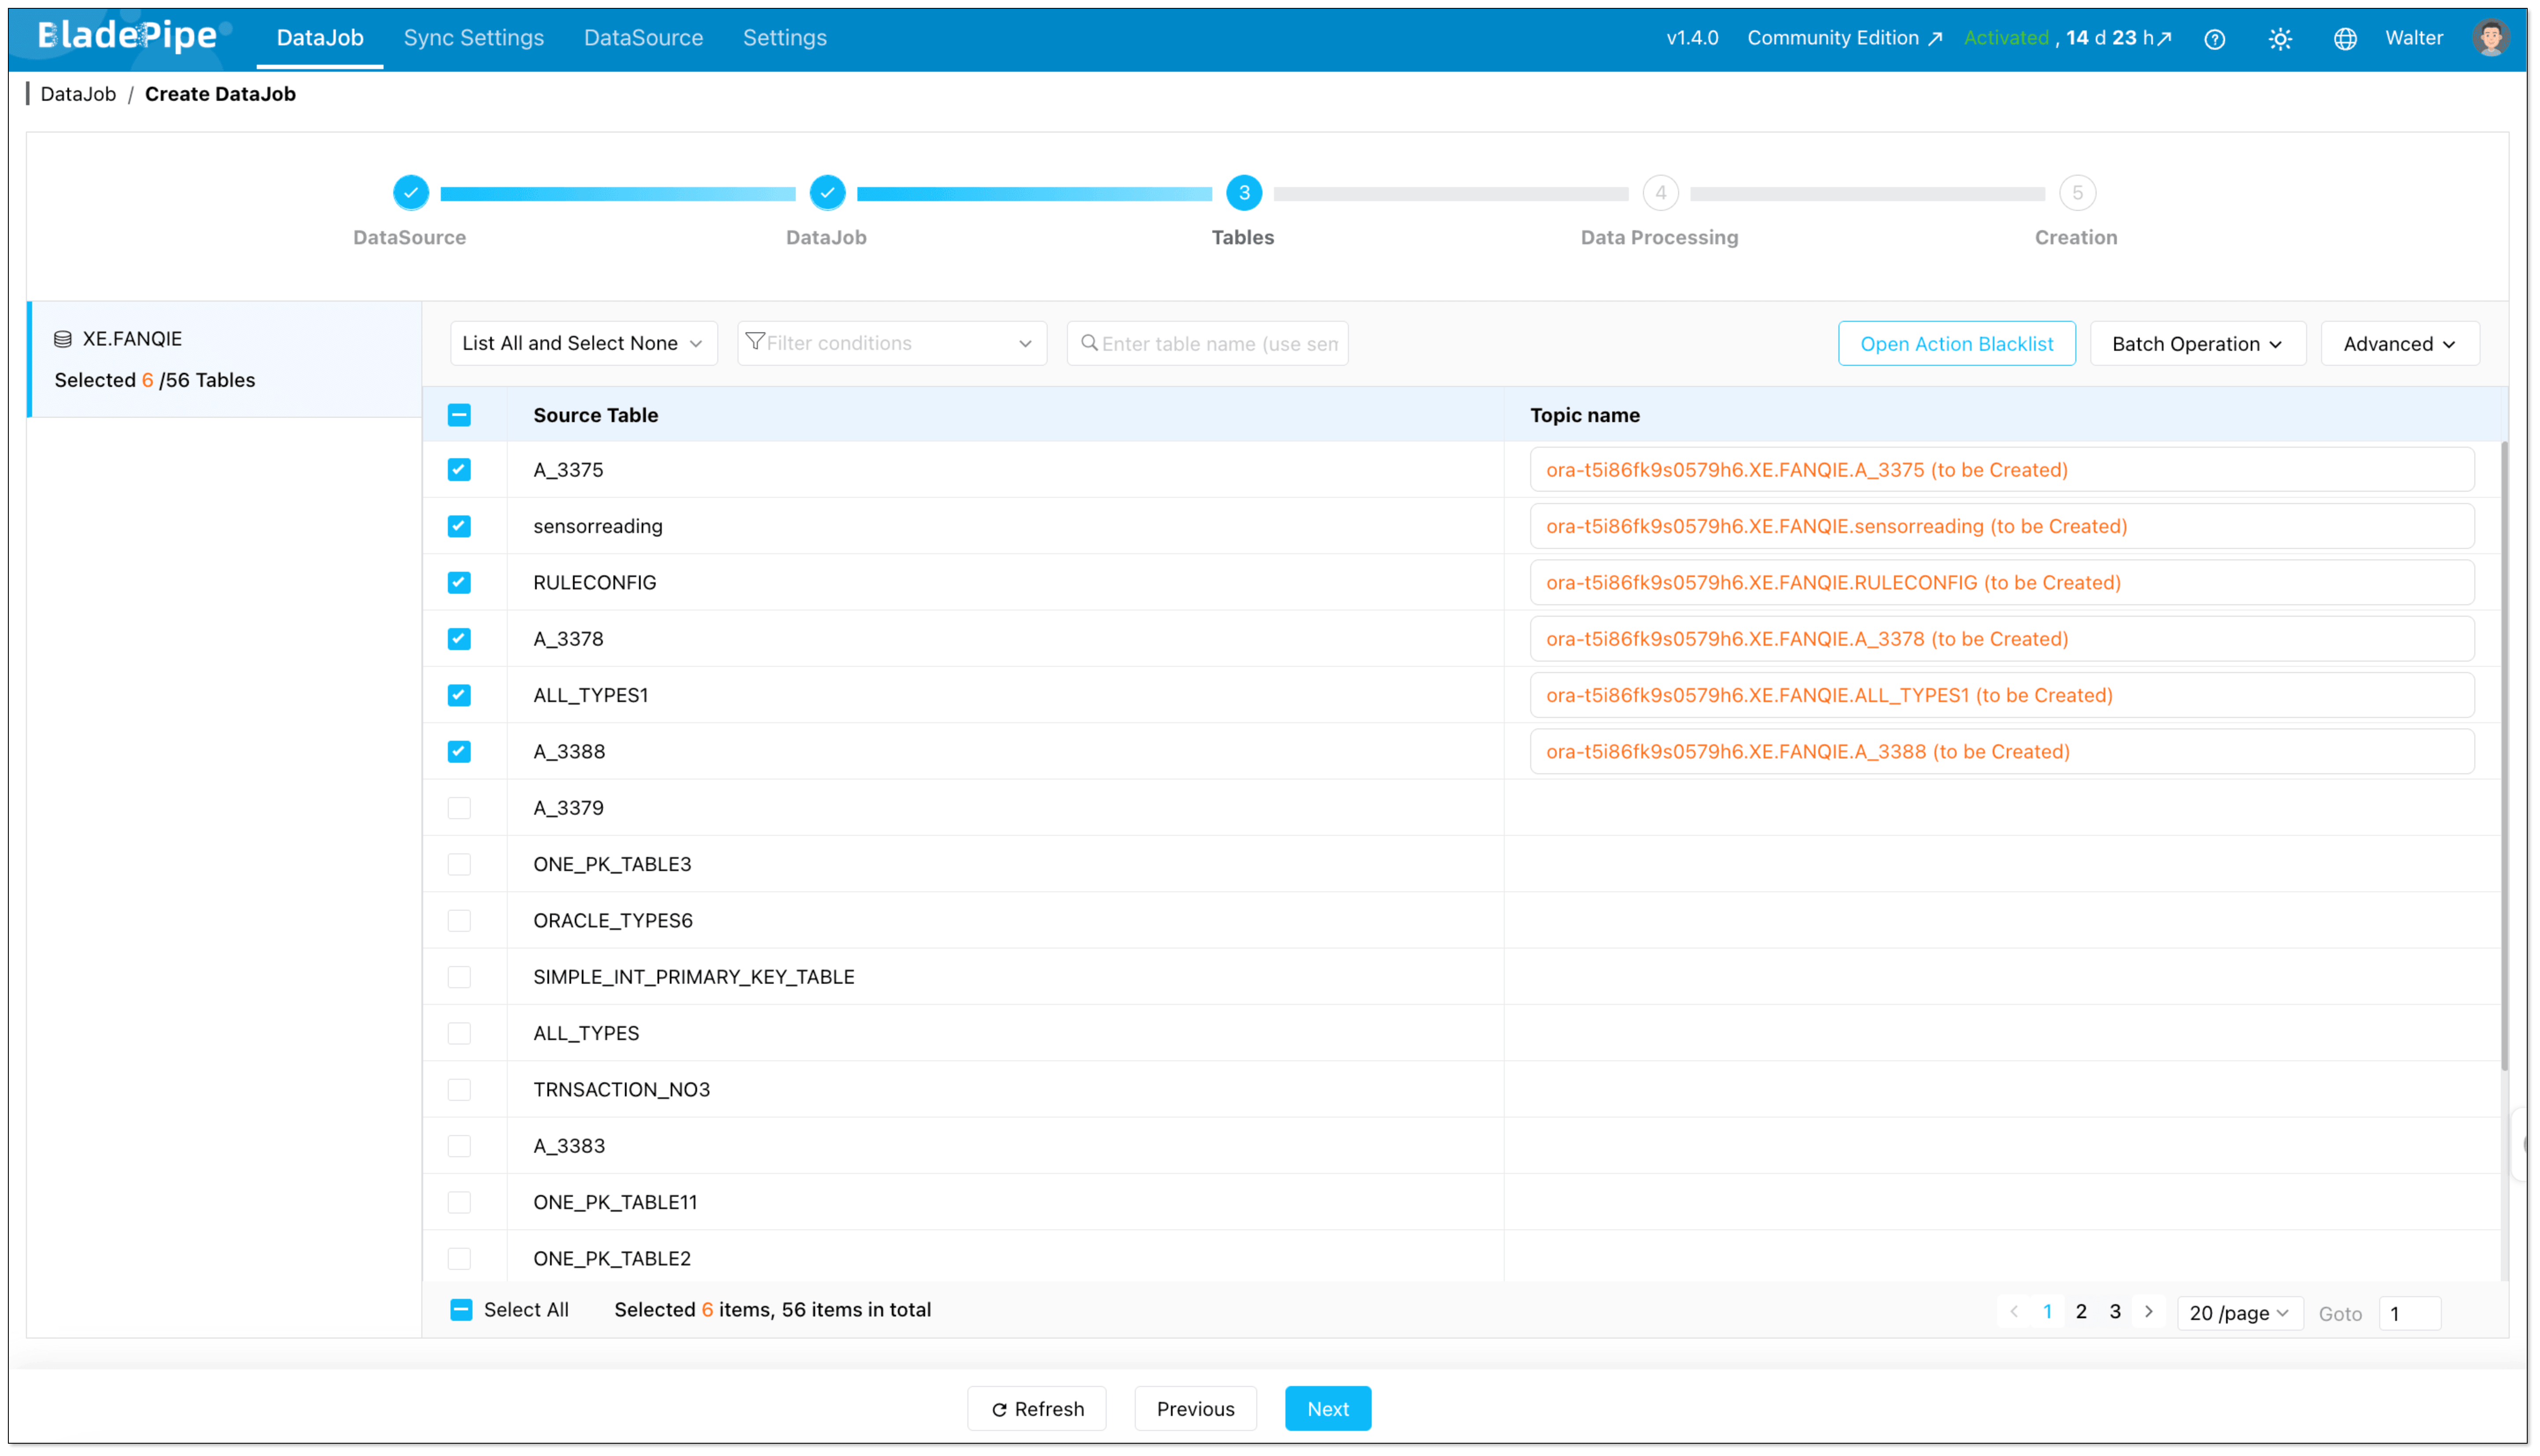This screenshot has height=1456, width=2540.
Task: Uncheck the sensorreading table checkbox
Action: 459,526
